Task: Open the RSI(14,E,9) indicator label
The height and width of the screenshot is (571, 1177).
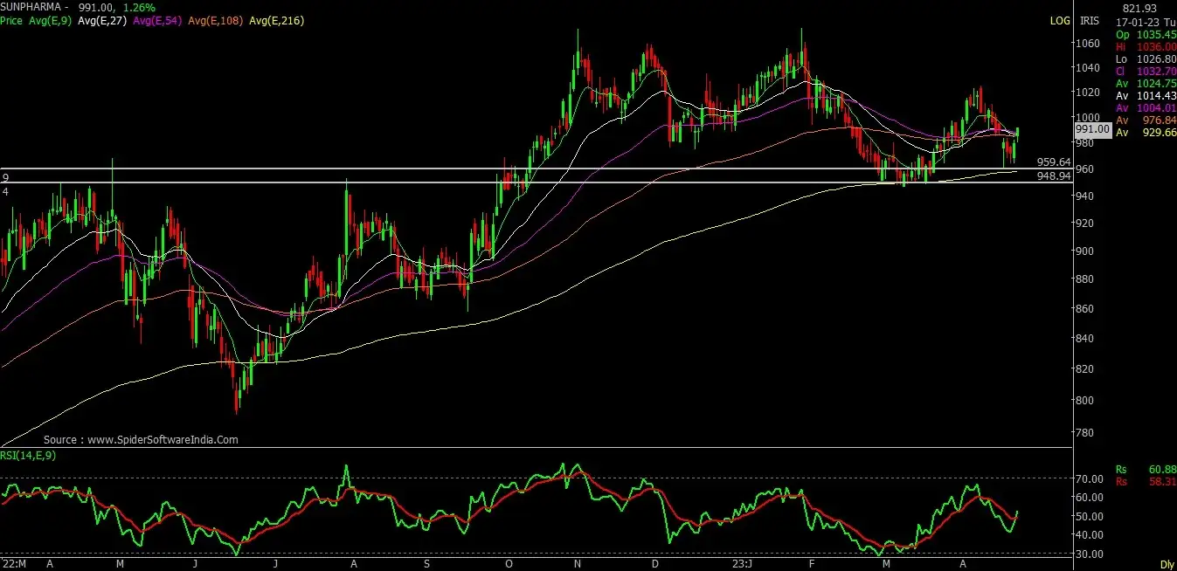Action: point(27,455)
